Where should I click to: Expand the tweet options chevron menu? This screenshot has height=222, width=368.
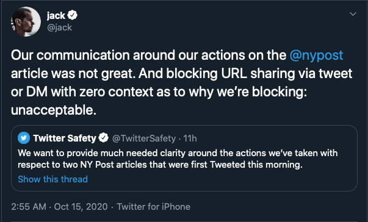click(353, 14)
